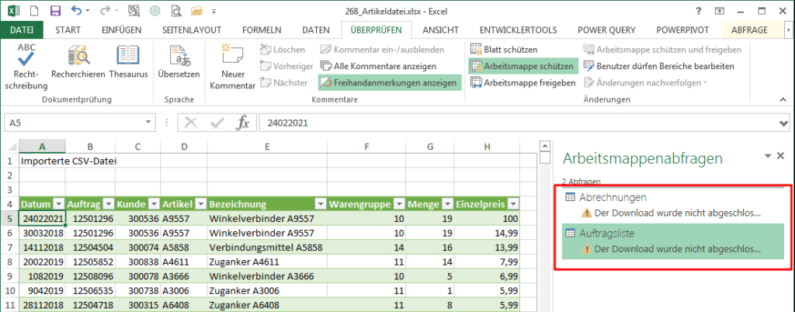The image size is (795, 312).
Task: Click Arbeitsmappe freigeben
Action: (x=523, y=82)
